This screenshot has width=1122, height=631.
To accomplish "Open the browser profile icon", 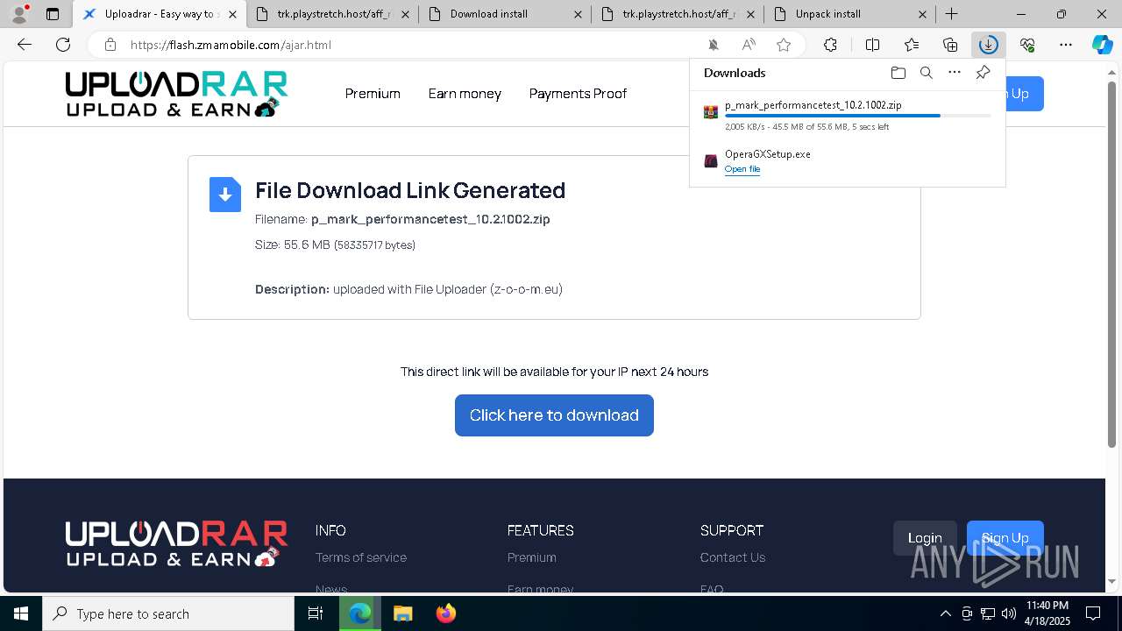I will click(19, 13).
